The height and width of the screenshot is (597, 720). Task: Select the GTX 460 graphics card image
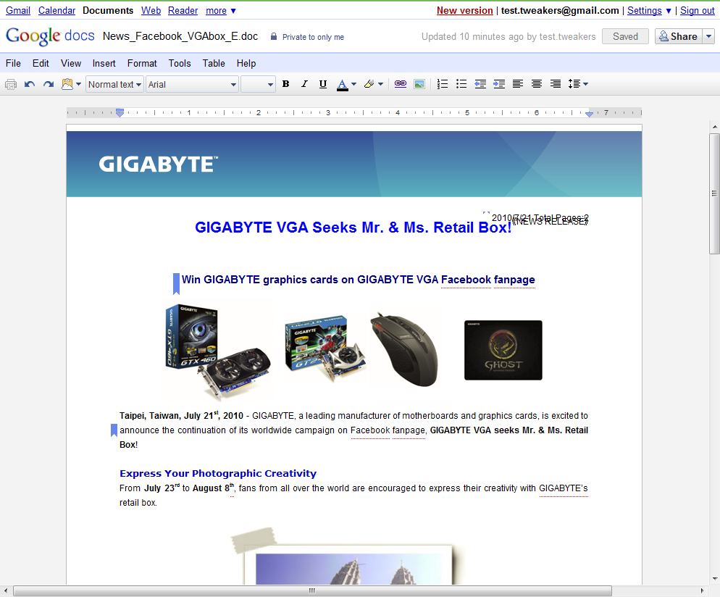click(217, 352)
